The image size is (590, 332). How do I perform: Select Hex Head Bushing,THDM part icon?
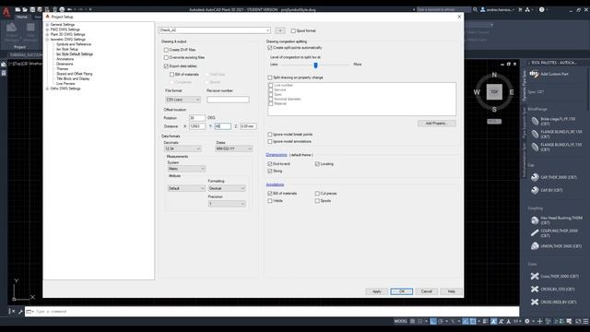[x=535, y=220]
